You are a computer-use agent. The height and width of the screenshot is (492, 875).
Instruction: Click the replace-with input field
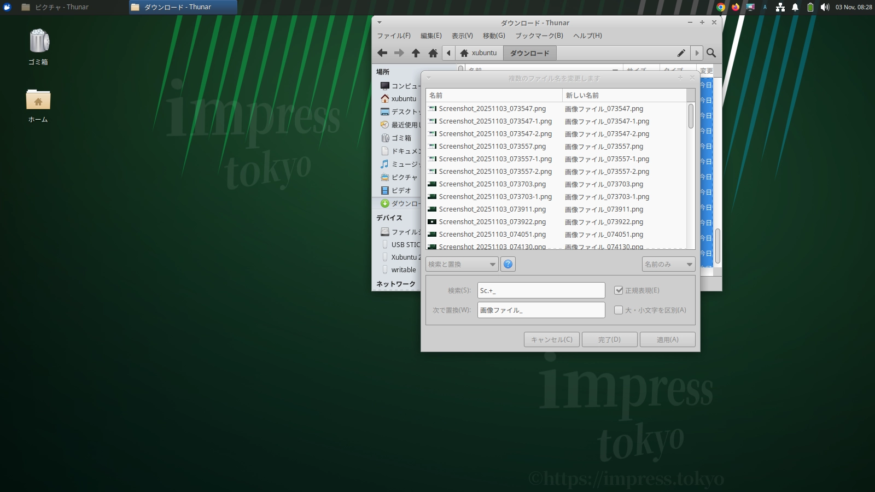(541, 310)
